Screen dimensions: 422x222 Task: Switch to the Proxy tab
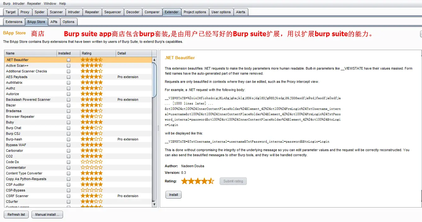click(x=25, y=12)
